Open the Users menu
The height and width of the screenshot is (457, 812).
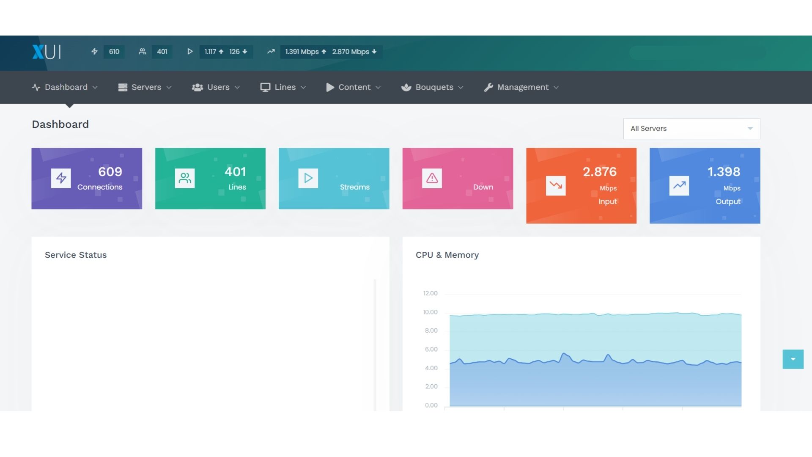coord(216,87)
